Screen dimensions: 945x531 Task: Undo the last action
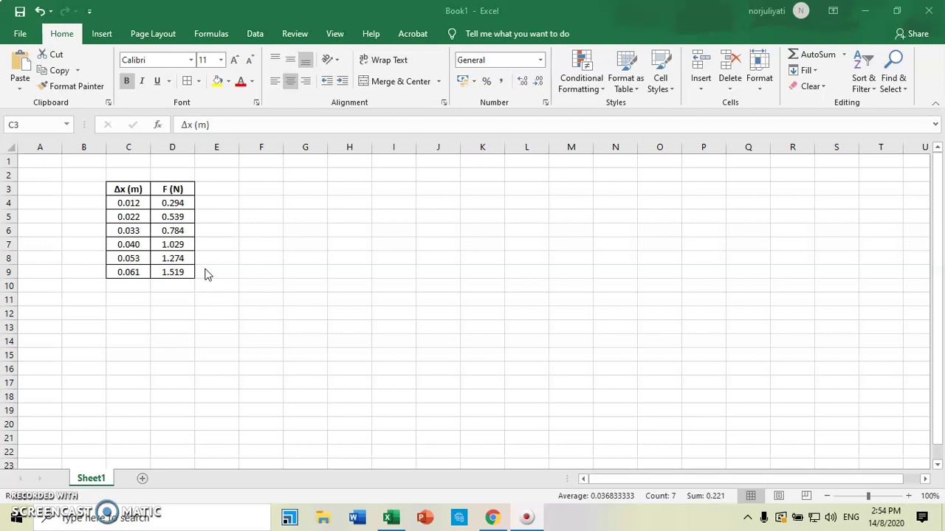click(40, 11)
